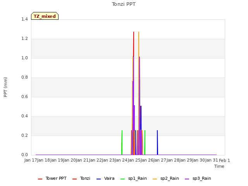Click the Jan 21 x-axis tick label
This screenshot has height=186, width=248.
coord(82,160)
